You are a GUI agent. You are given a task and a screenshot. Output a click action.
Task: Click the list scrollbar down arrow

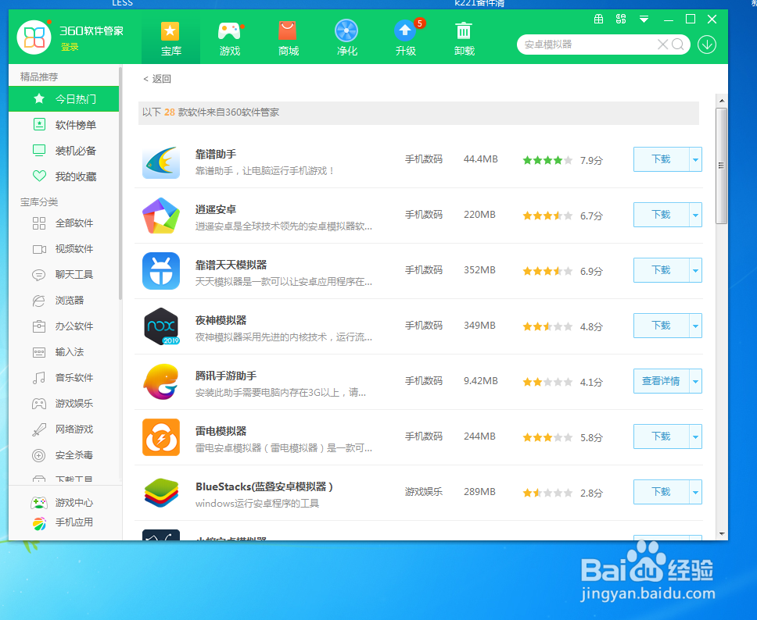click(722, 533)
